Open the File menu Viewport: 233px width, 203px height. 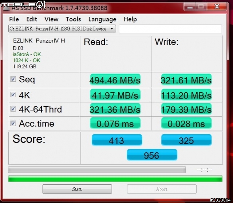point(14,19)
